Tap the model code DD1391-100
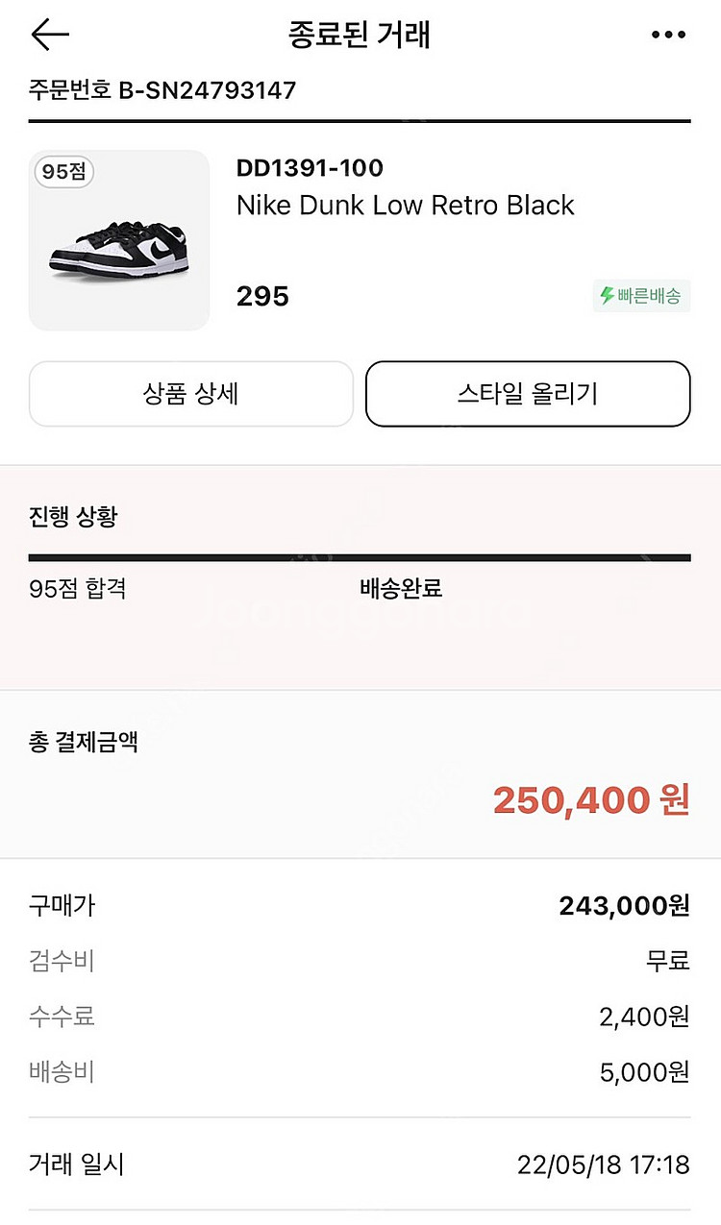The height and width of the screenshot is (1225, 721). click(x=310, y=168)
